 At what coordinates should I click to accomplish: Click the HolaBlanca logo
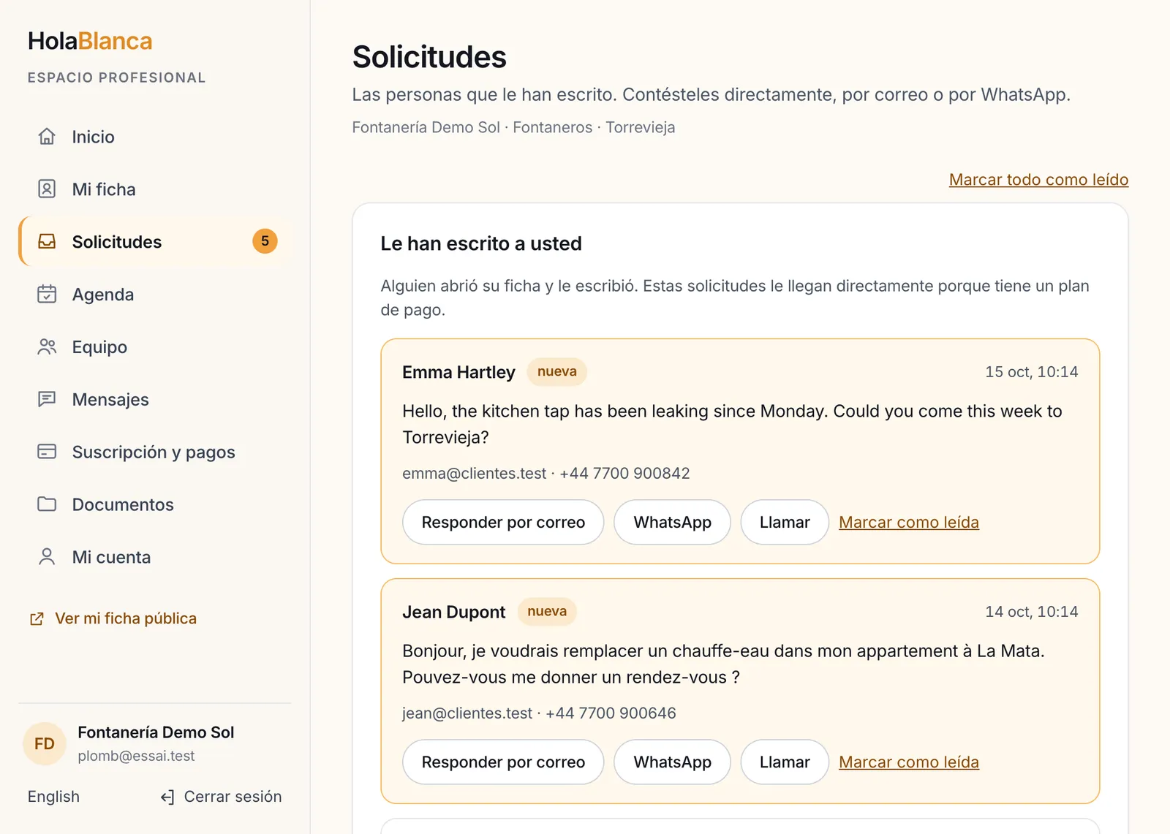90,41
